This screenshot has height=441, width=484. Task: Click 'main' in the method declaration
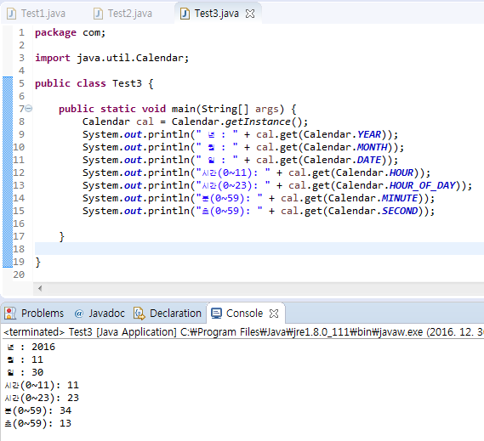pyautogui.click(x=184, y=109)
